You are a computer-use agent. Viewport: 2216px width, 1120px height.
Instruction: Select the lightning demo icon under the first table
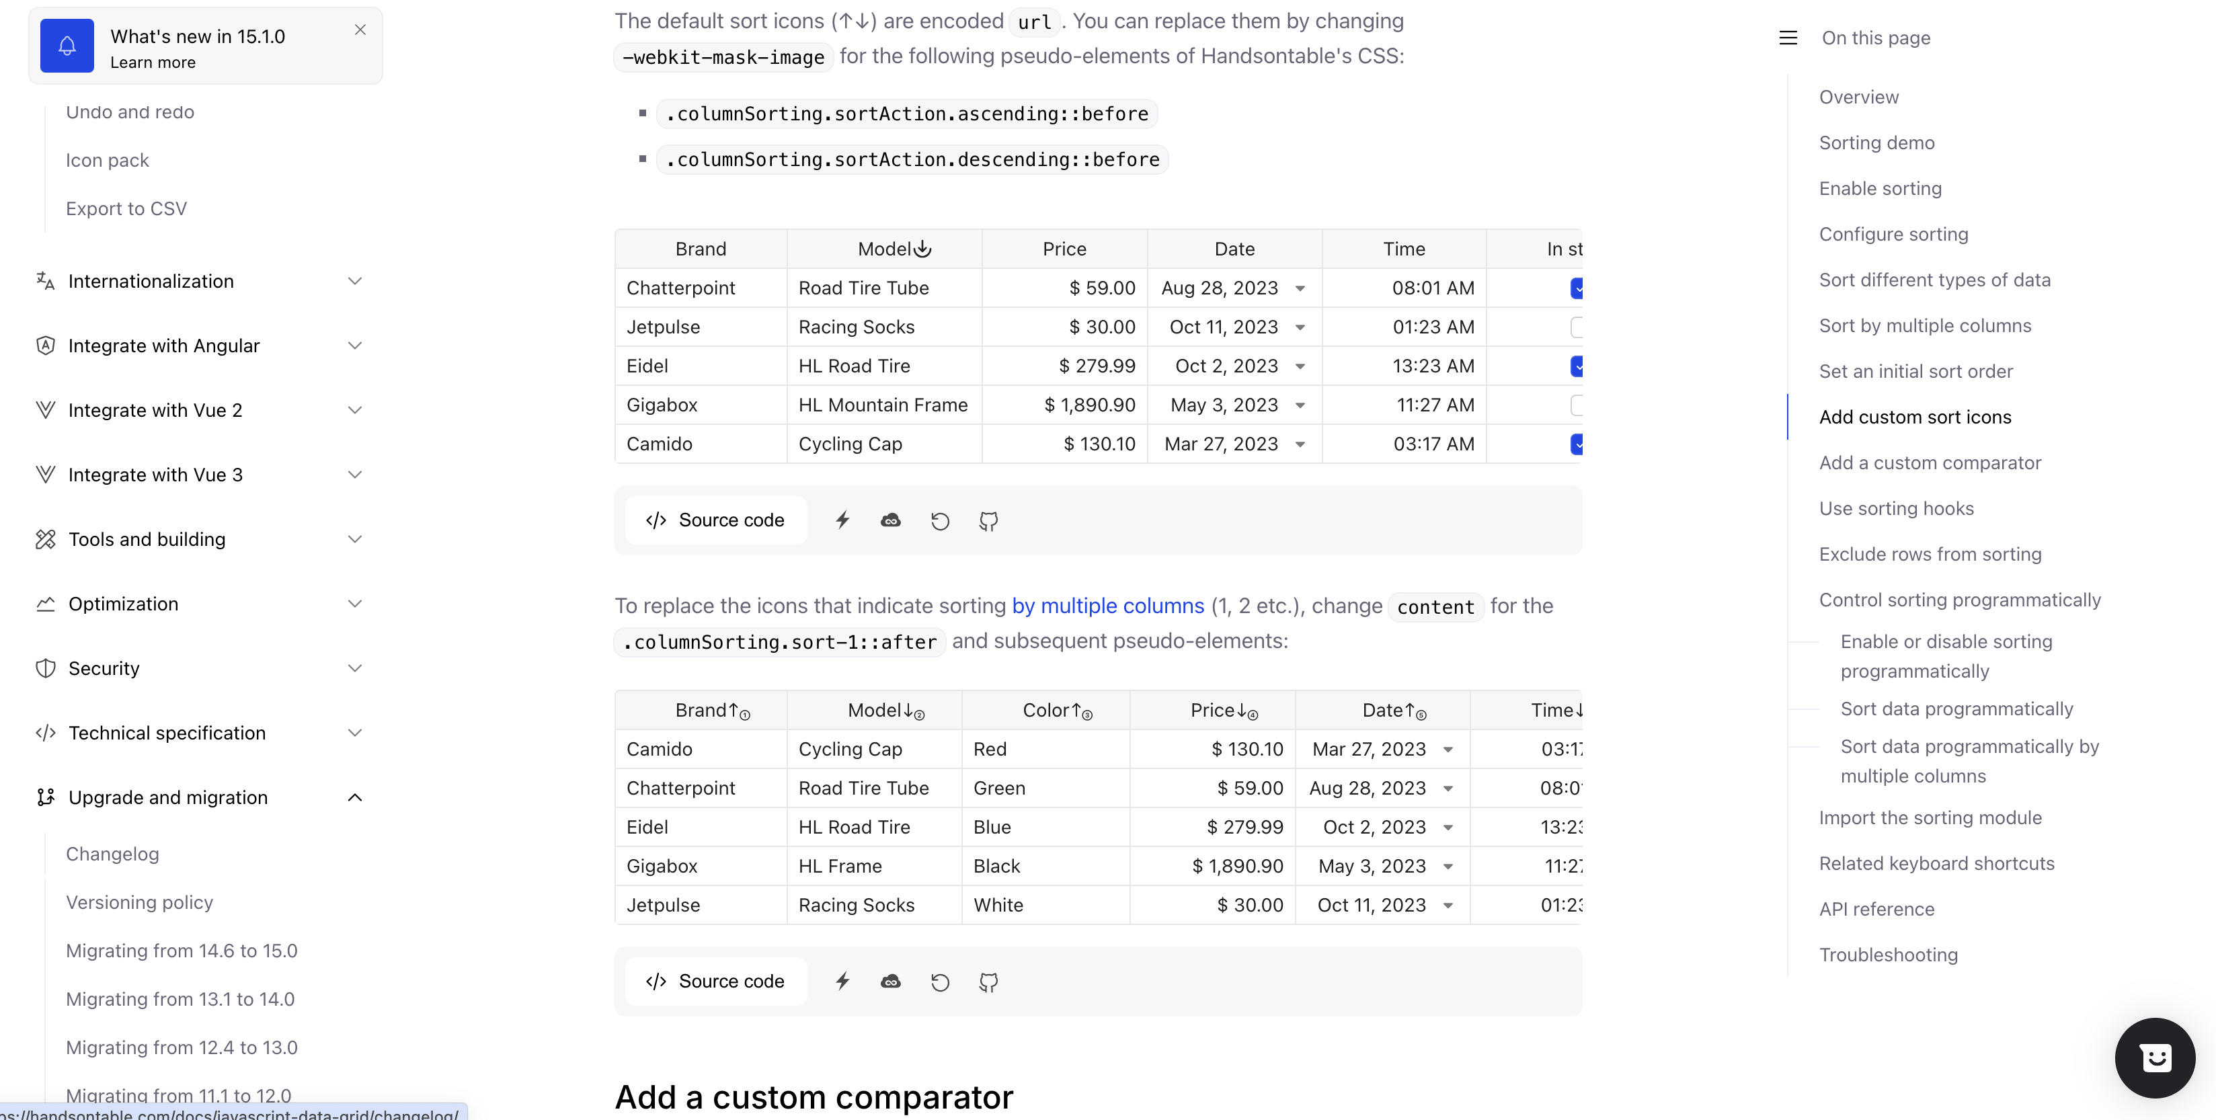click(x=842, y=520)
